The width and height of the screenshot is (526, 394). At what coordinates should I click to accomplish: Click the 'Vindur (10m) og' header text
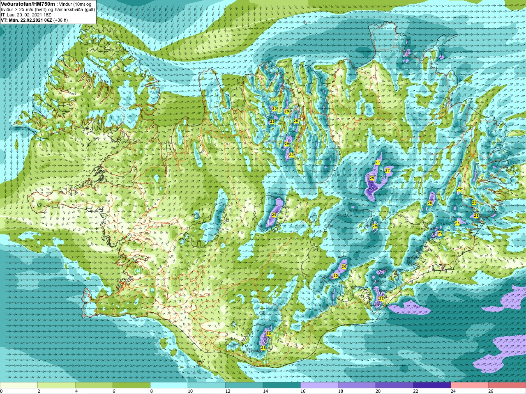coord(75,4)
